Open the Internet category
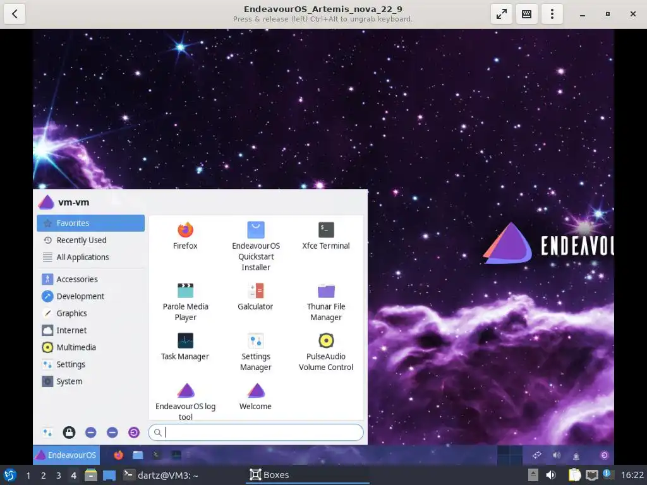The width and height of the screenshot is (647, 485). (x=91, y=330)
